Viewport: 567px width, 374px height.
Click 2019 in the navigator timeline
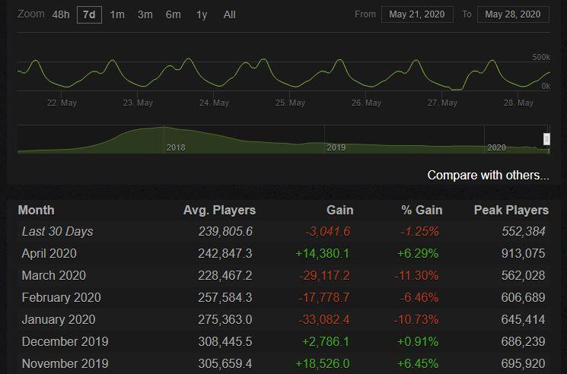coord(336,147)
